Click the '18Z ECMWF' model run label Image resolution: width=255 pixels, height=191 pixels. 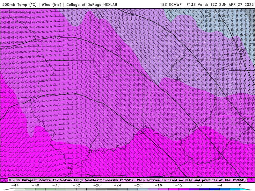171,4
